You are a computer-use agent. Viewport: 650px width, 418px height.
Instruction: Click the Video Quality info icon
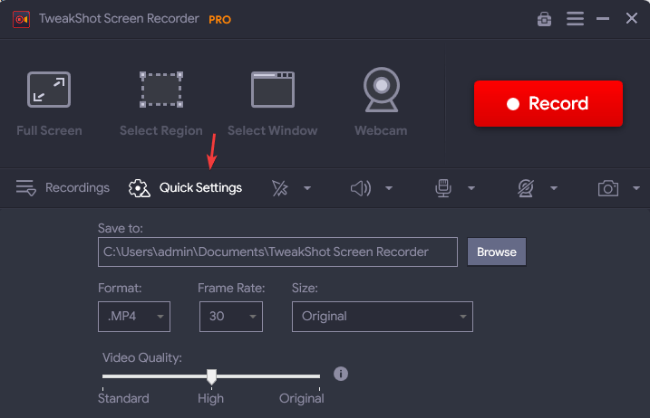click(x=341, y=374)
